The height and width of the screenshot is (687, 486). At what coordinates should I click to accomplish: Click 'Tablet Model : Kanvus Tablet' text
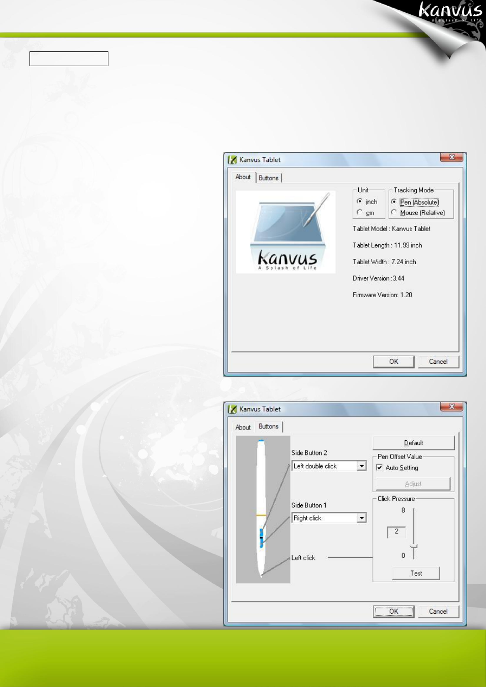391,229
